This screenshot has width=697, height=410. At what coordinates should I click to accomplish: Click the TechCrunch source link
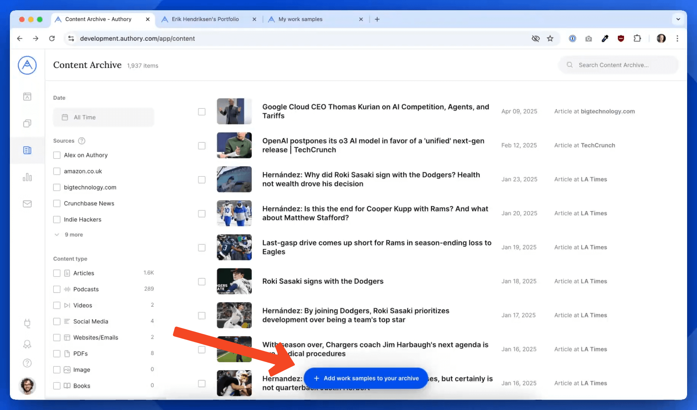click(598, 145)
